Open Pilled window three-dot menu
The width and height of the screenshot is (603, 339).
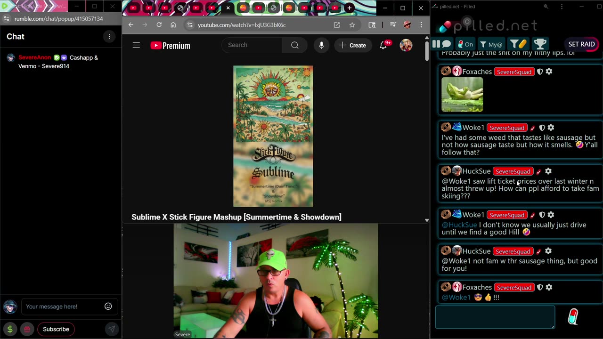562,7
